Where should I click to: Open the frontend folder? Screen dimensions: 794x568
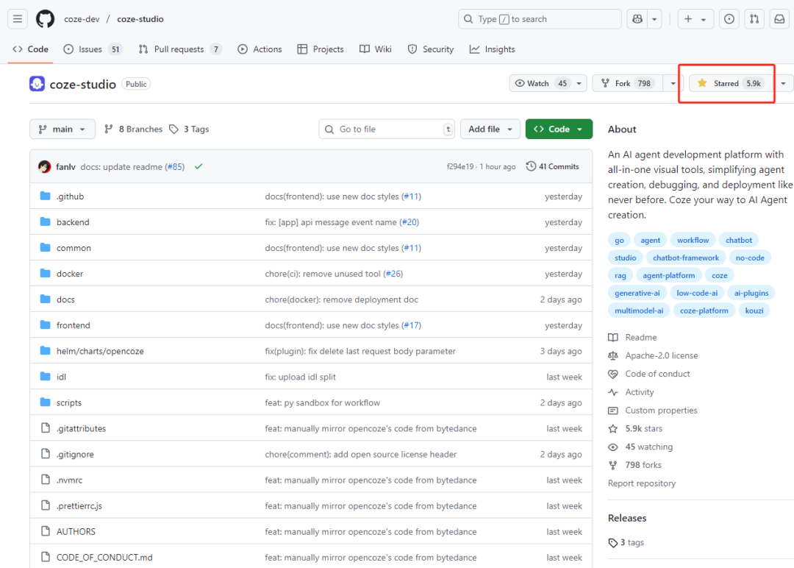point(74,325)
